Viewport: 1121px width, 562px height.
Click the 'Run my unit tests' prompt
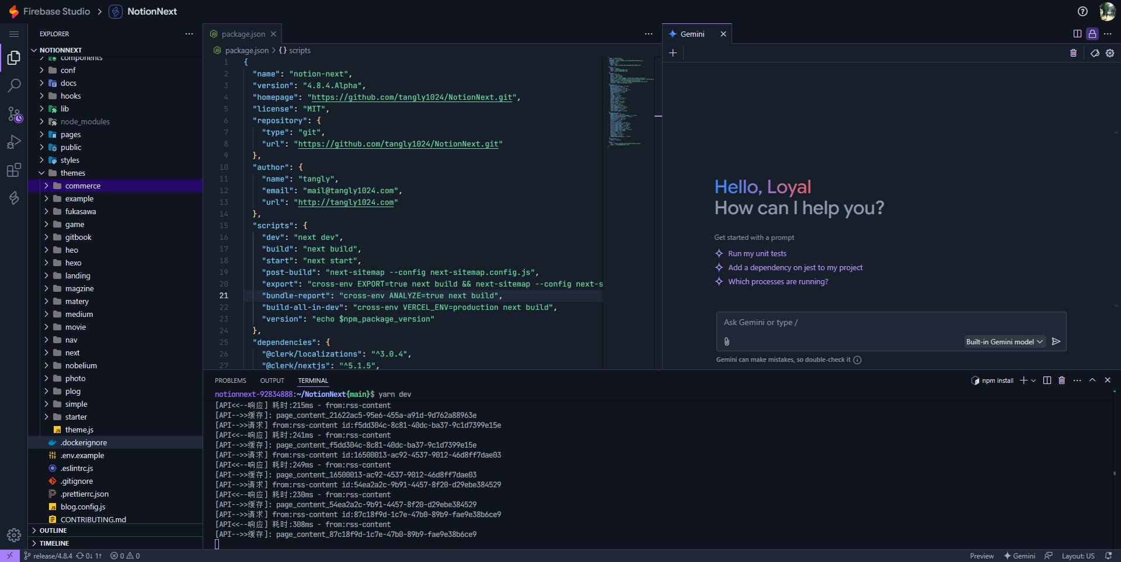pos(757,254)
